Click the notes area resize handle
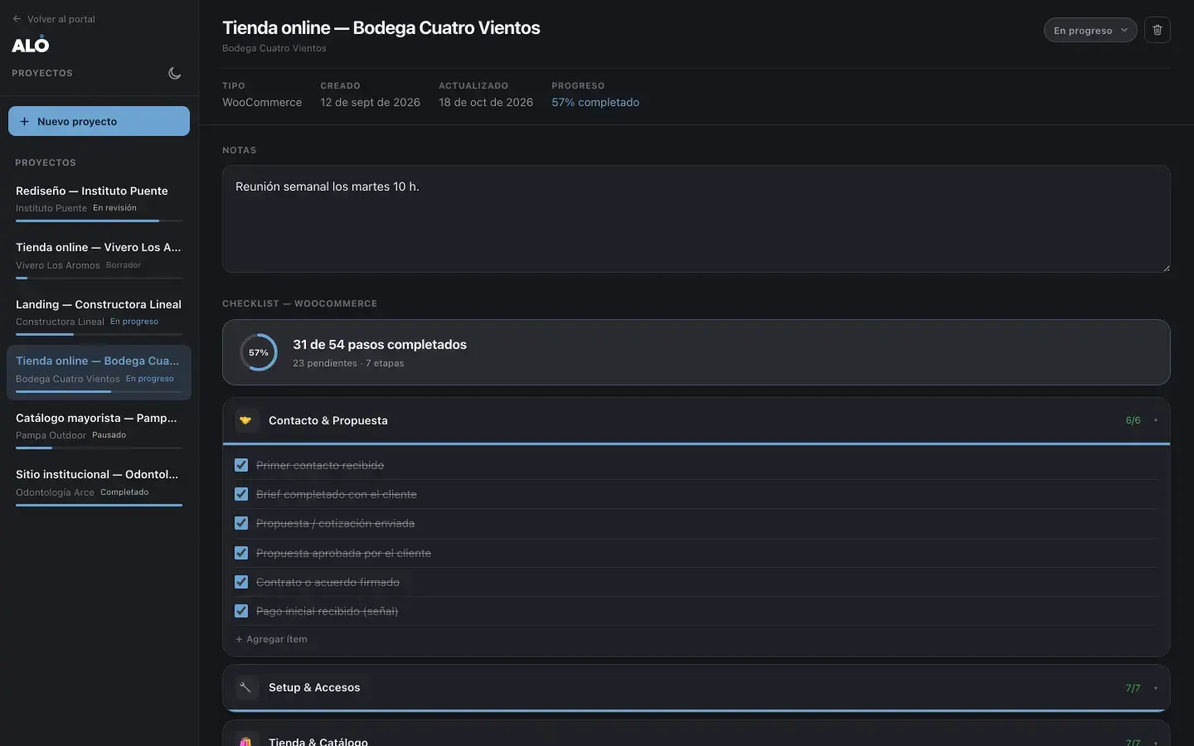 [x=1166, y=268]
